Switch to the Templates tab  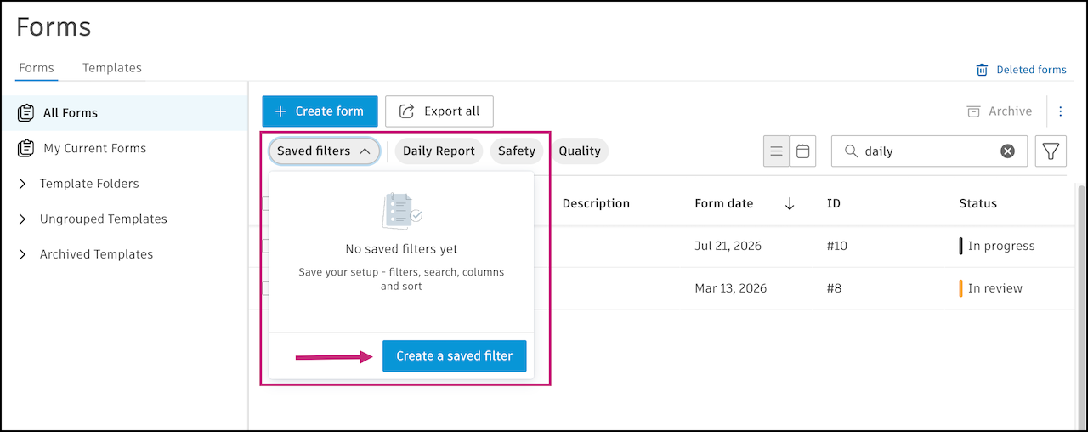[x=112, y=68]
